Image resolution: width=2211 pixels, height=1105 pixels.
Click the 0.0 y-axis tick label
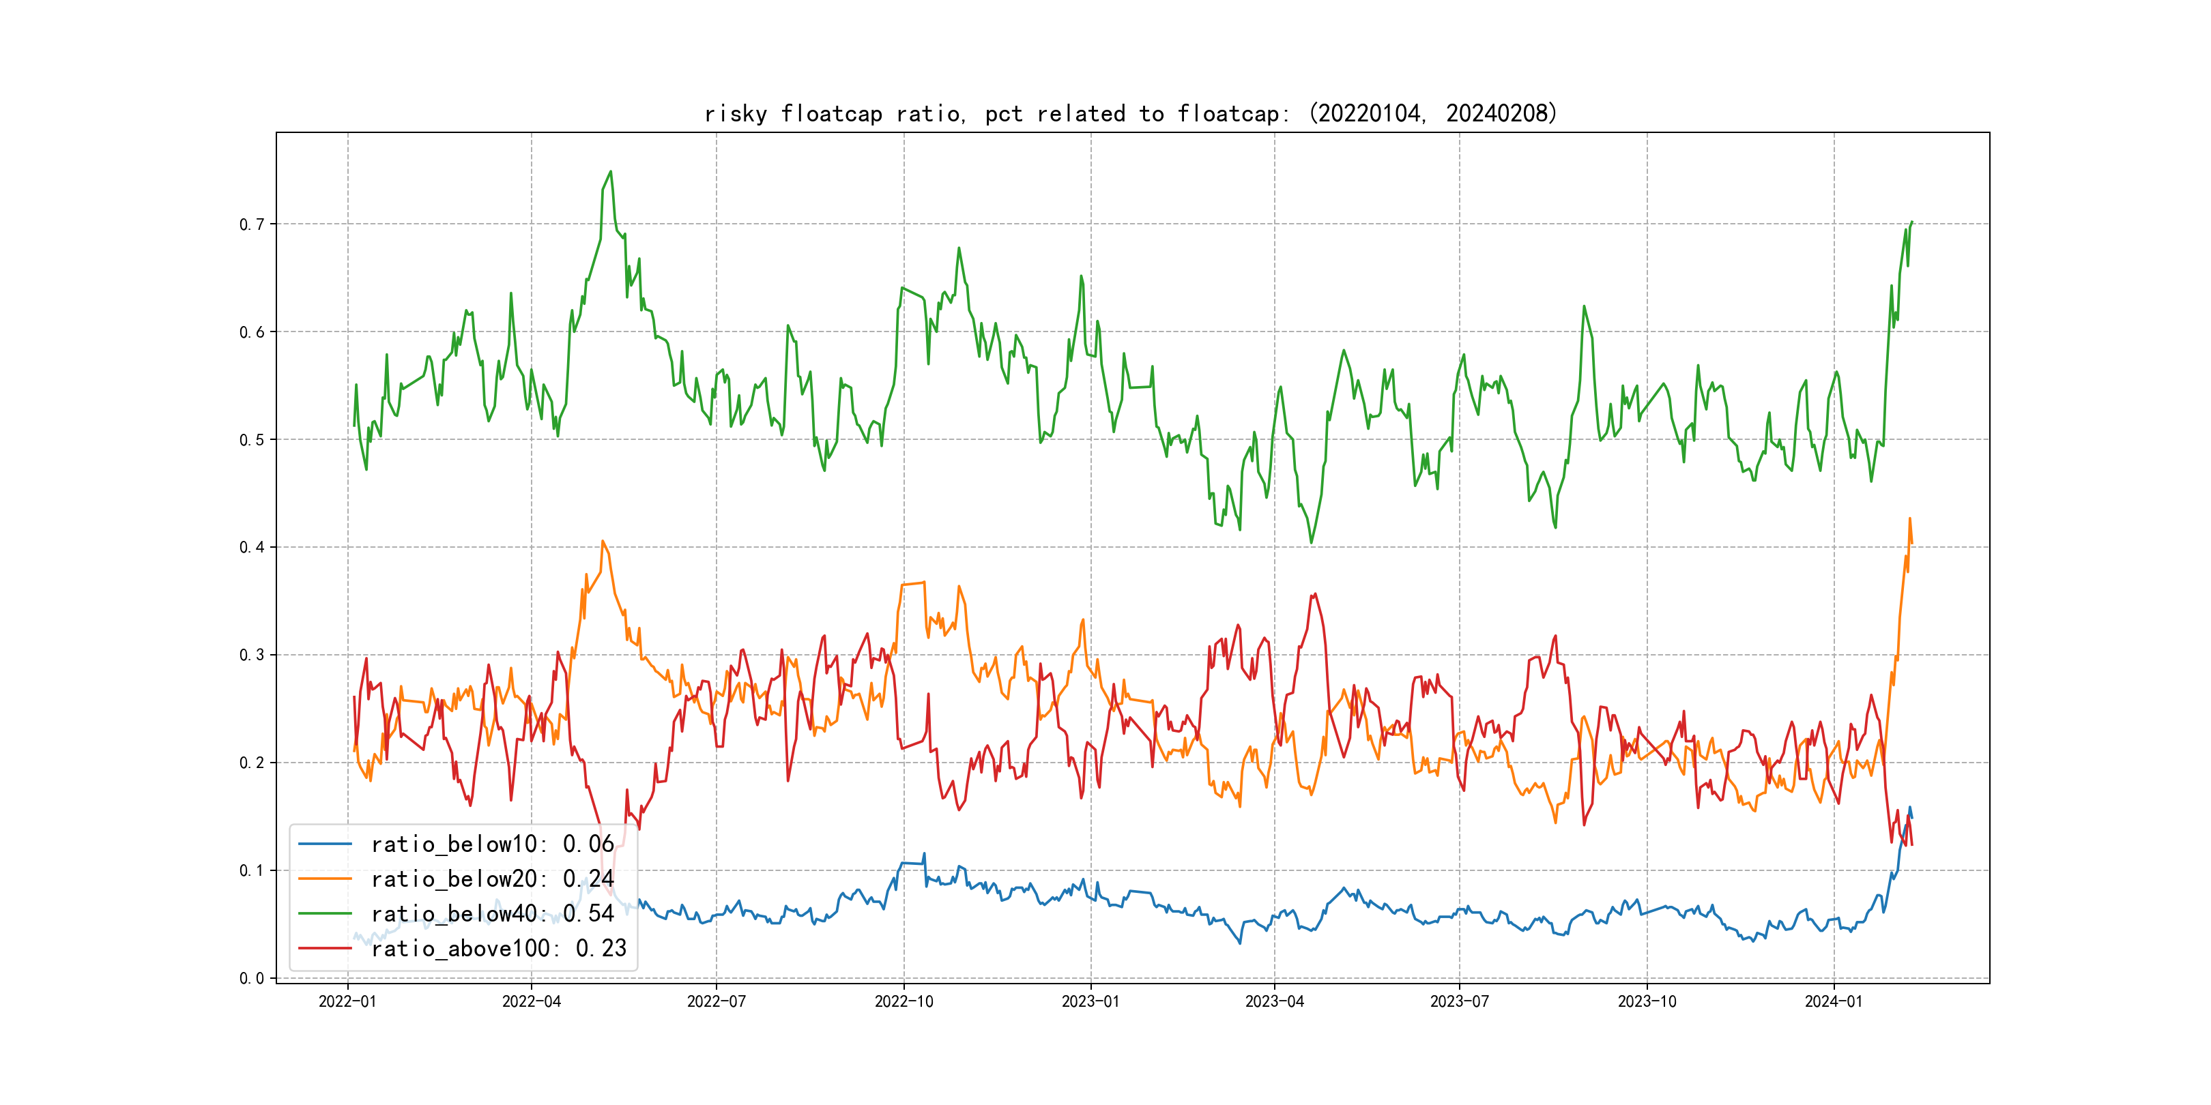click(252, 978)
